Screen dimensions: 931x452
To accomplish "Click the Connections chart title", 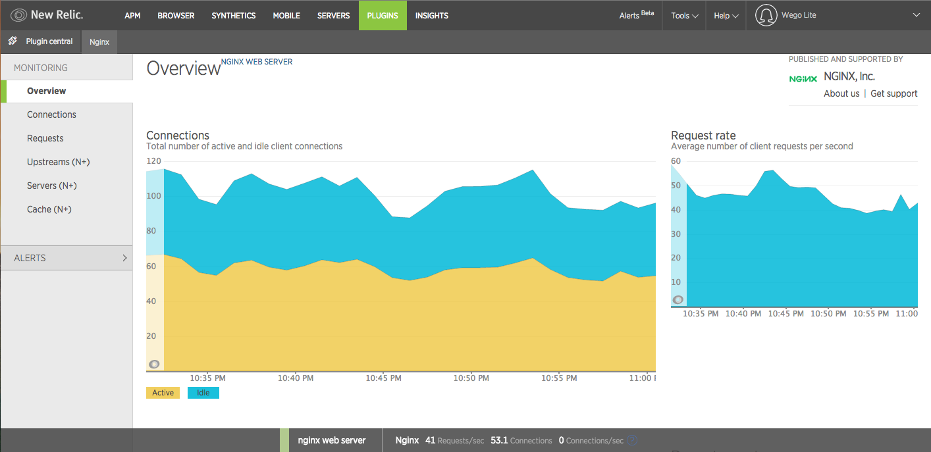I will pos(178,136).
